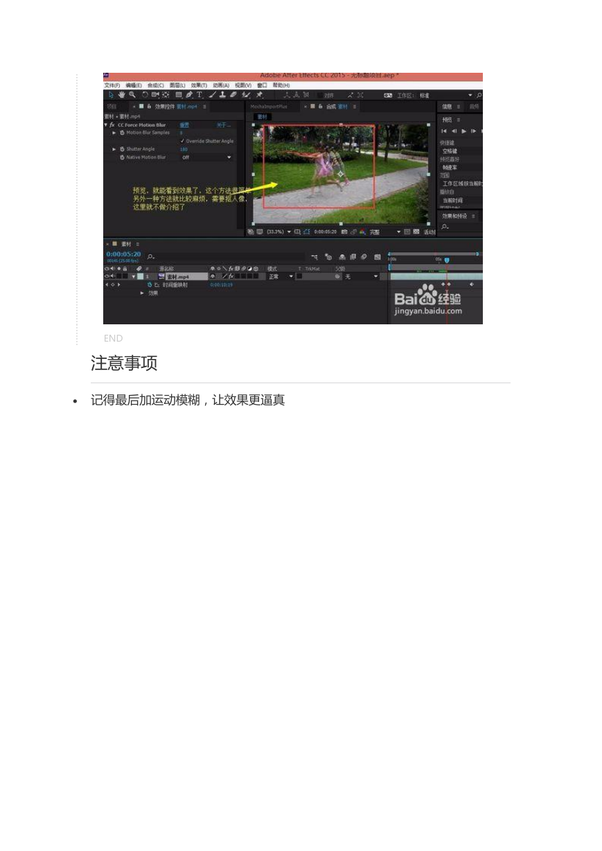602x851 pixels.
Task: Select the Puppet Pin tool
Action: (x=259, y=95)
